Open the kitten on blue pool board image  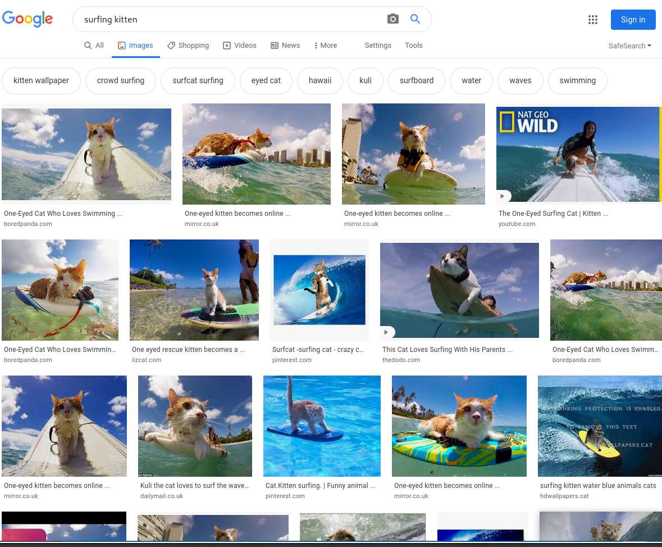click(322, 426)
